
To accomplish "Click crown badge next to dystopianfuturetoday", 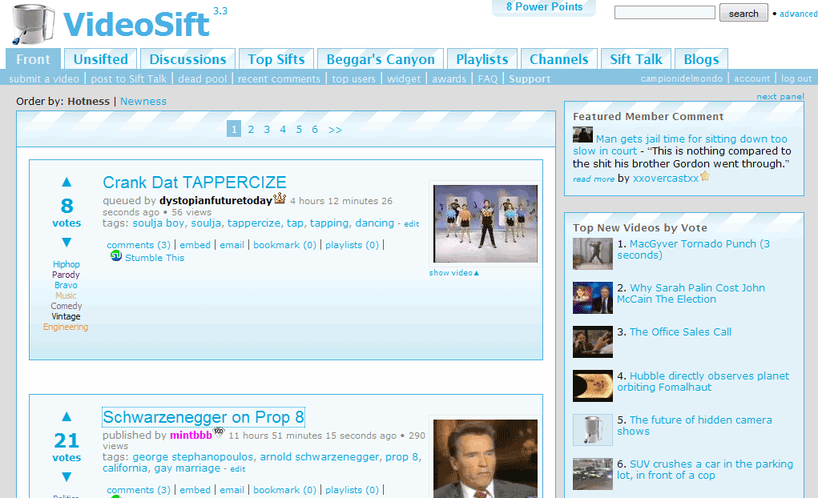I will [280, 198].
